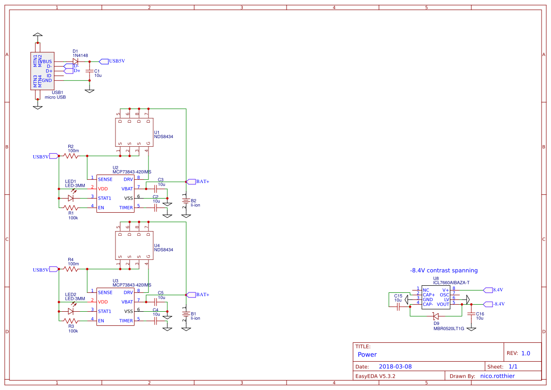The height and width of the screenshot is (390, 551).
Task: Select the D1 1N4148 diode symbol
Action: point(77,62)
